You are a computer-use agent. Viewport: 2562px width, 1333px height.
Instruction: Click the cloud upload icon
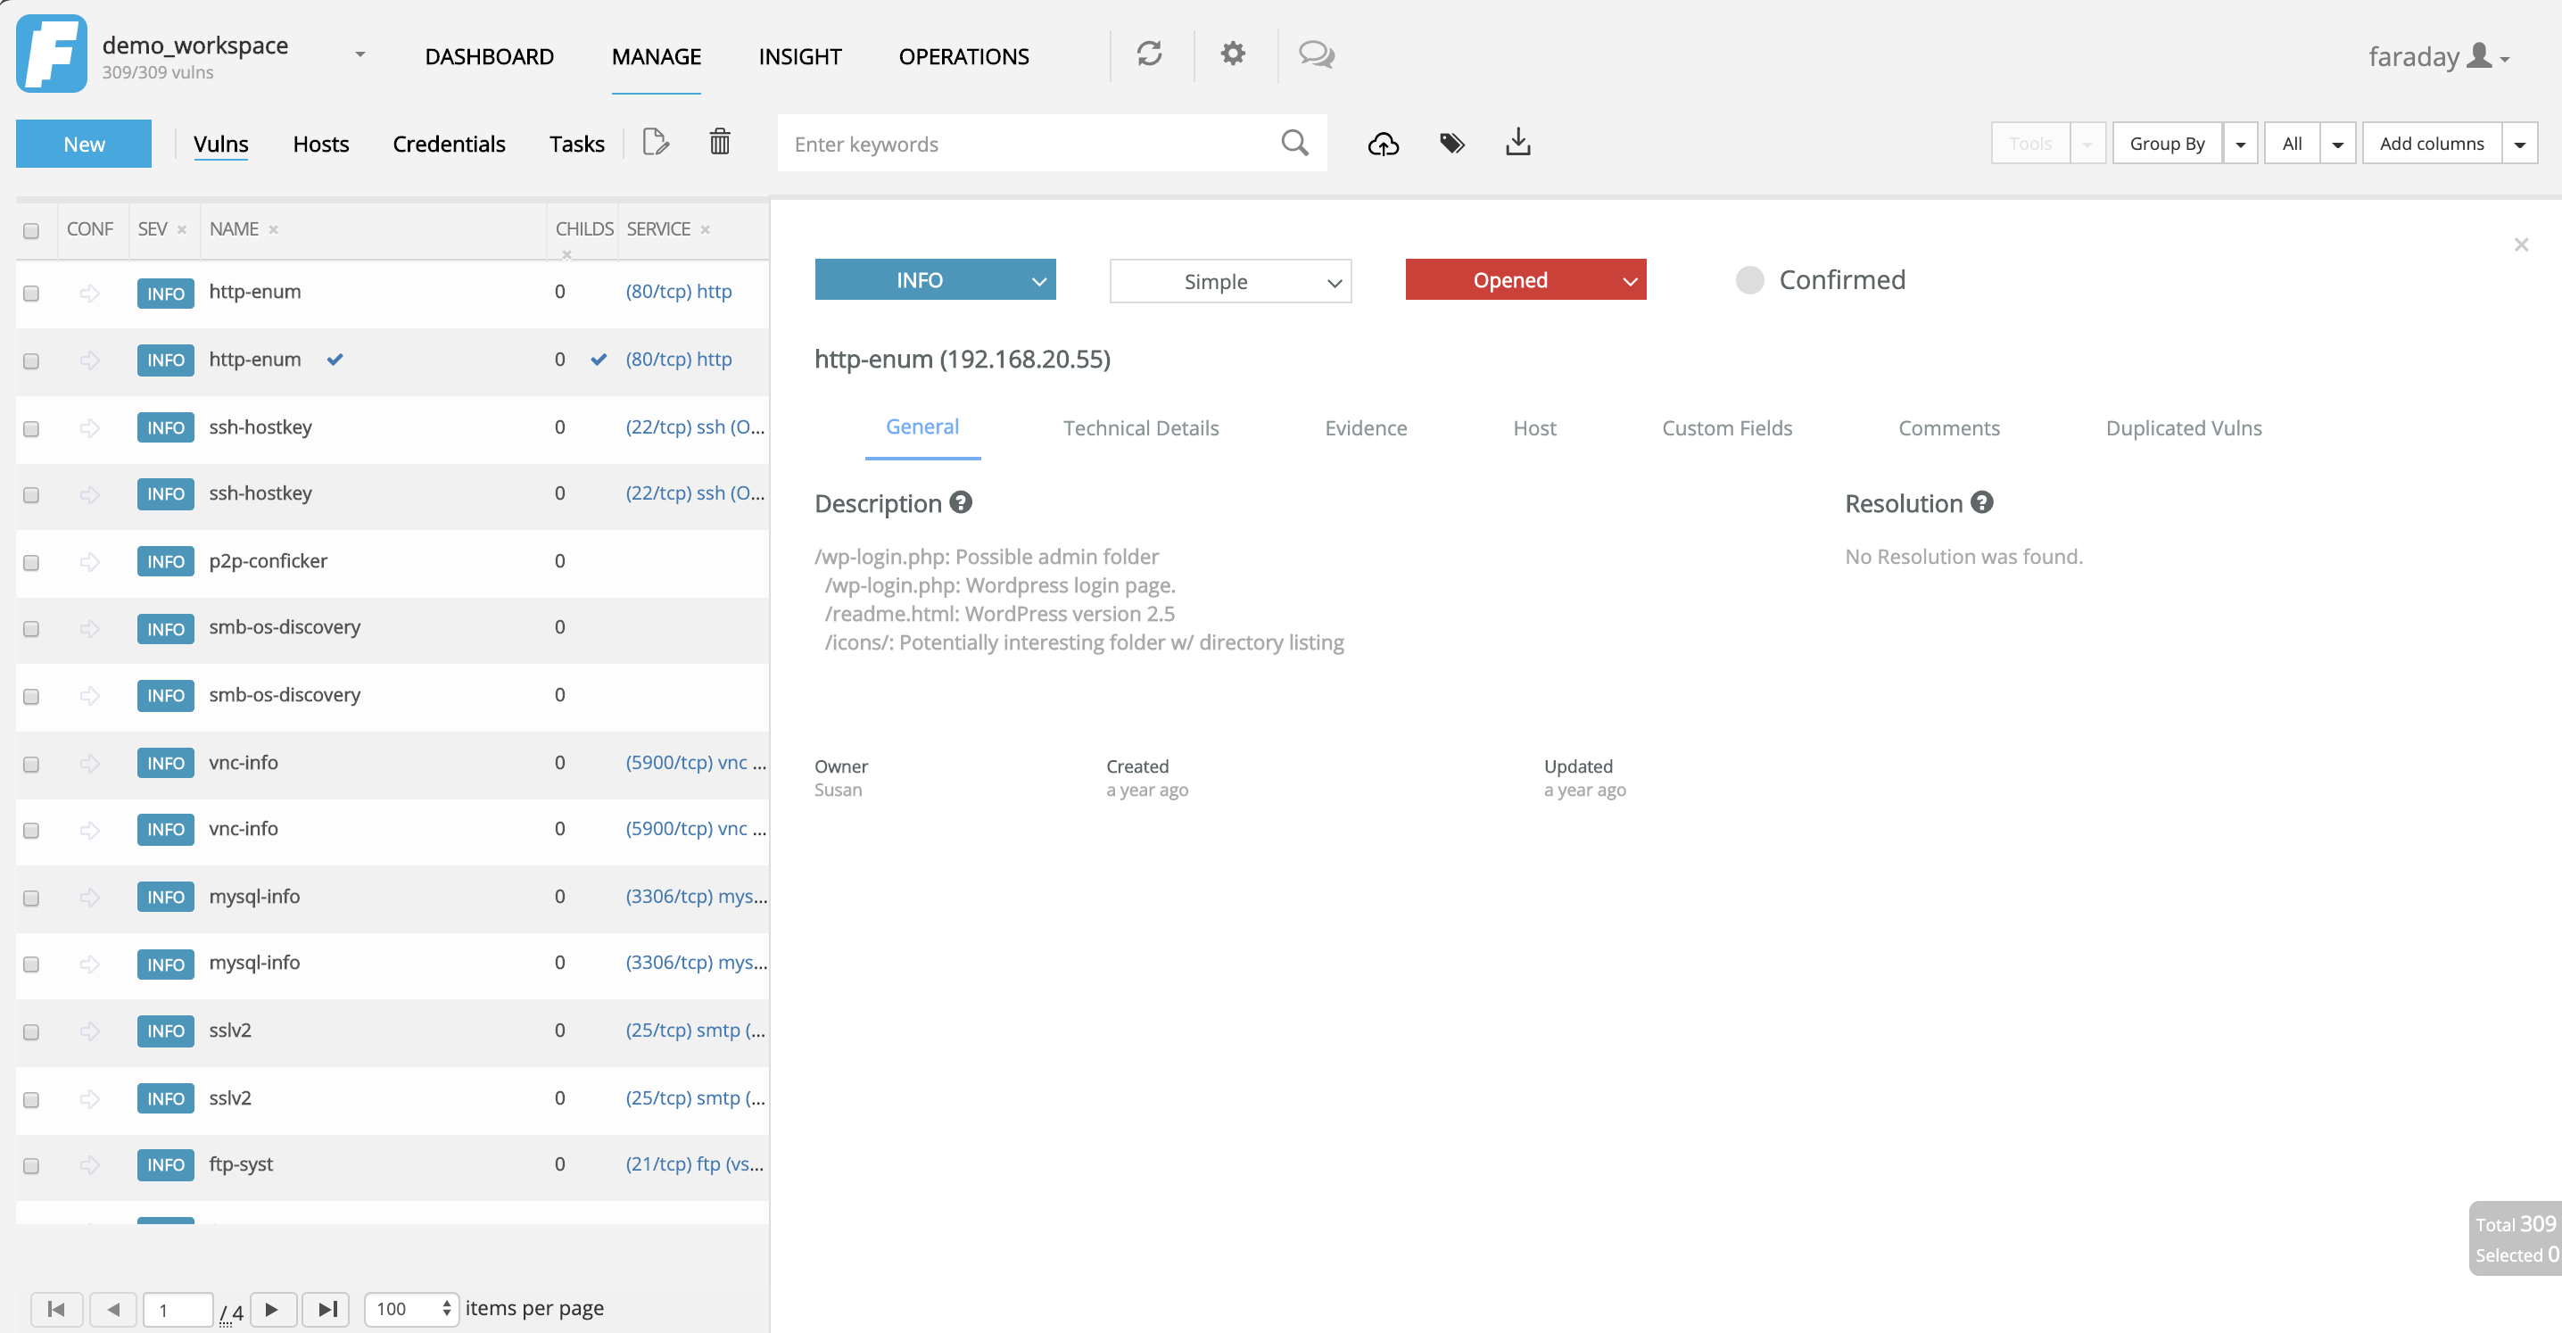pyautogui.click(x=1383, y=145)
